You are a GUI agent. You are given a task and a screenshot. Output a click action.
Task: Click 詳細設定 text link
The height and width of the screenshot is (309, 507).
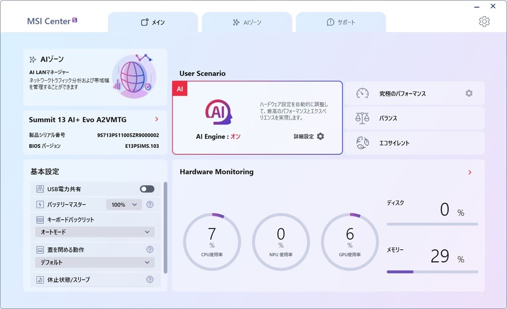(304, 136)
